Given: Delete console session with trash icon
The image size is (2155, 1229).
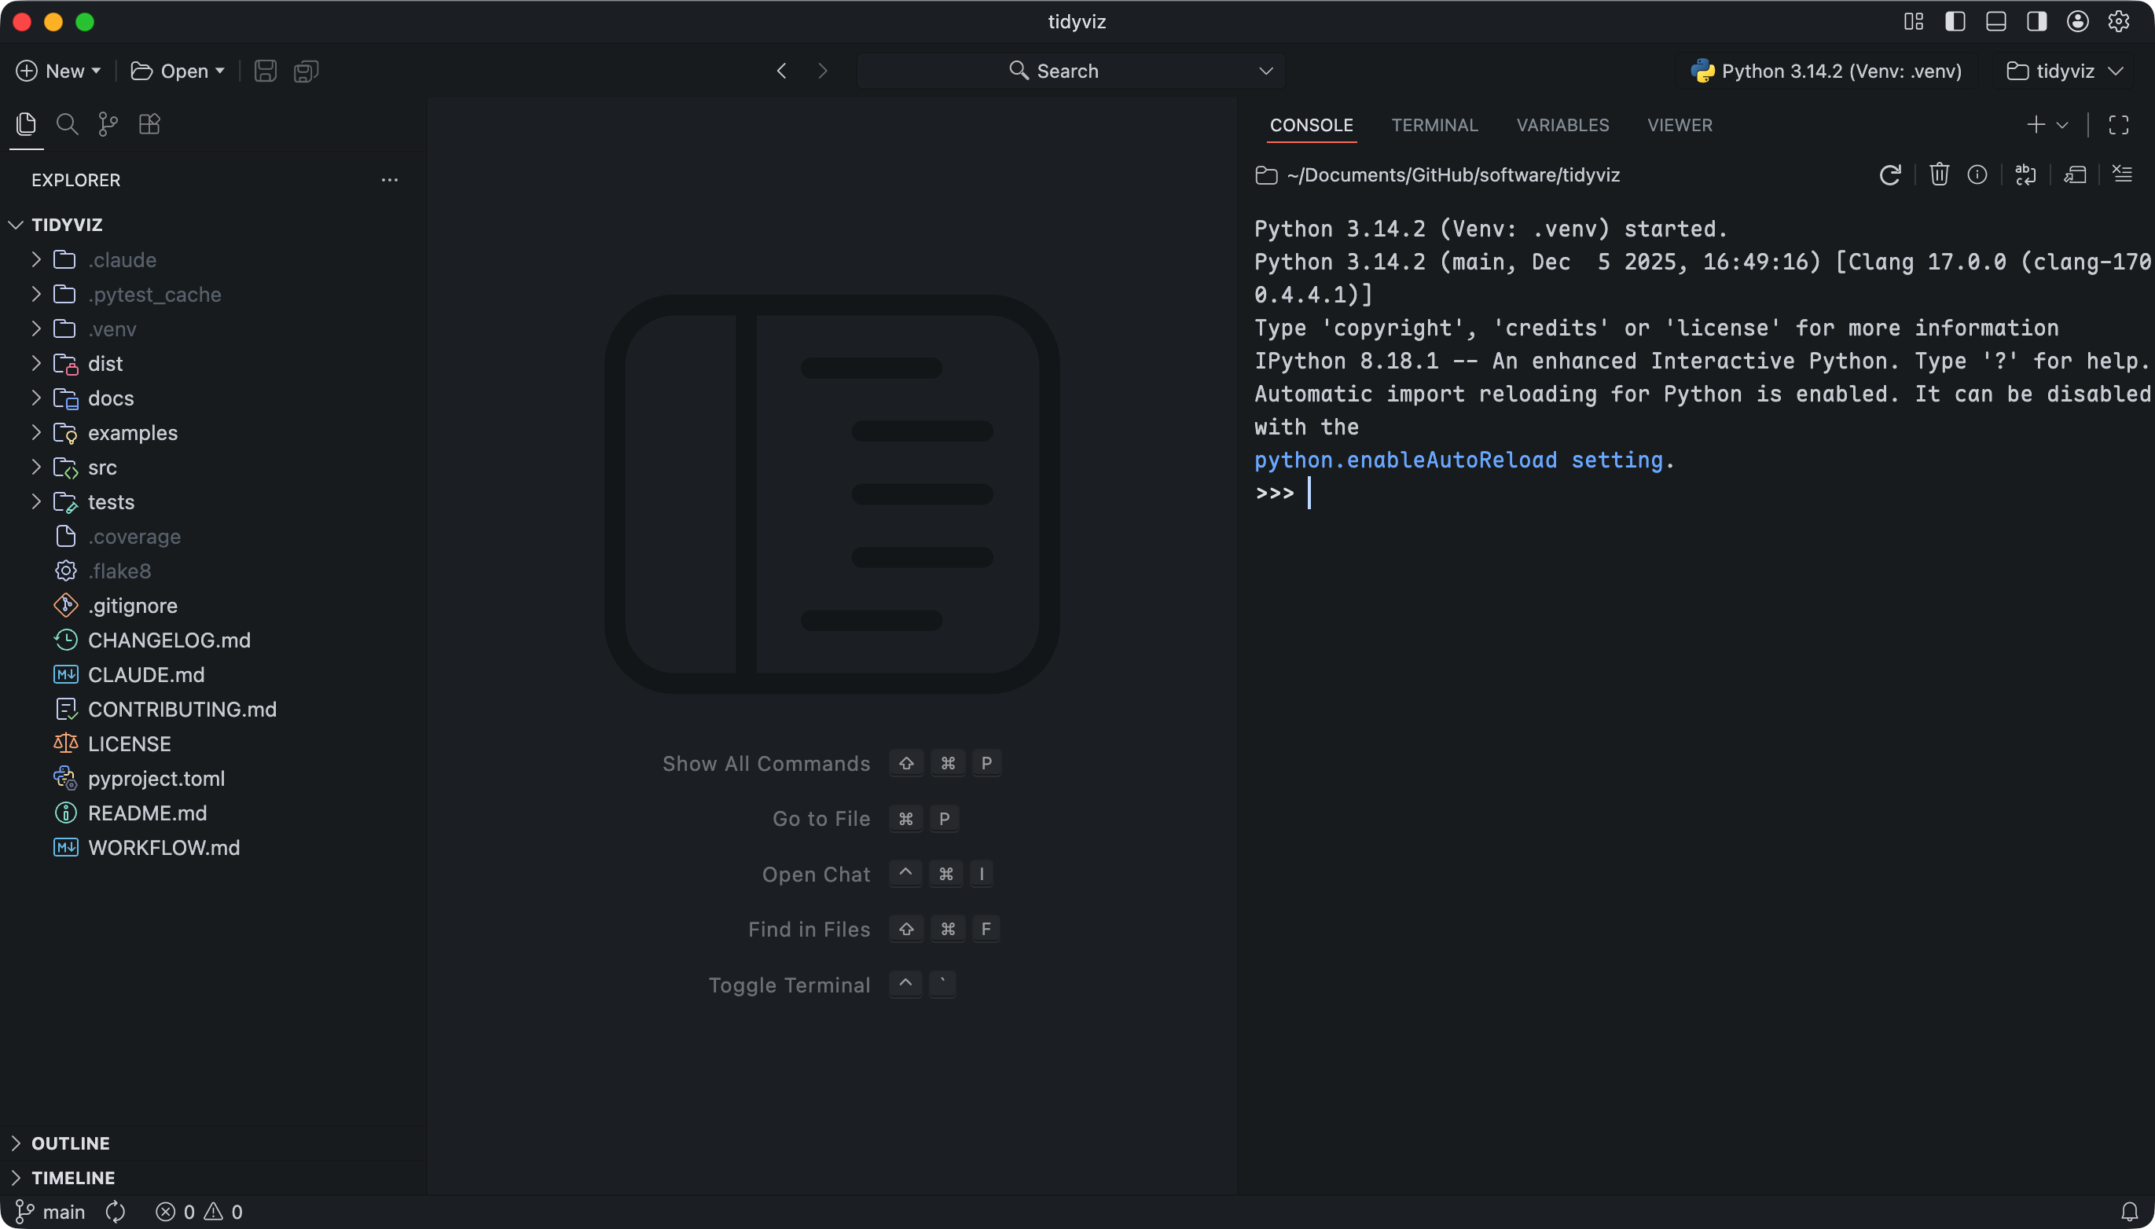Looking at the screenshot, I should pos(1939,174).
